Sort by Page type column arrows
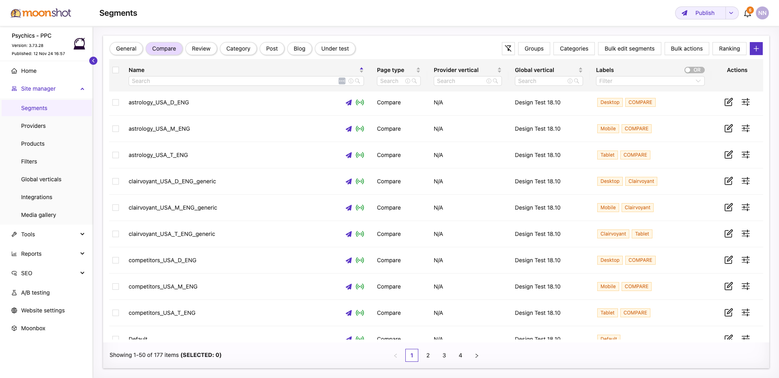779x378 pixels. tap(418, 70)
